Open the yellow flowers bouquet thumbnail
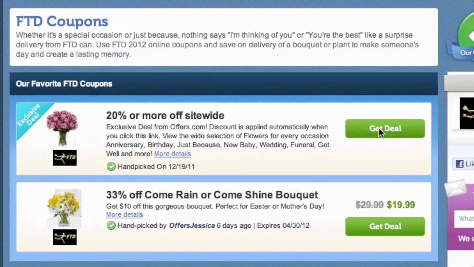This screenshot has height=267, width=474. pos(64,208)
